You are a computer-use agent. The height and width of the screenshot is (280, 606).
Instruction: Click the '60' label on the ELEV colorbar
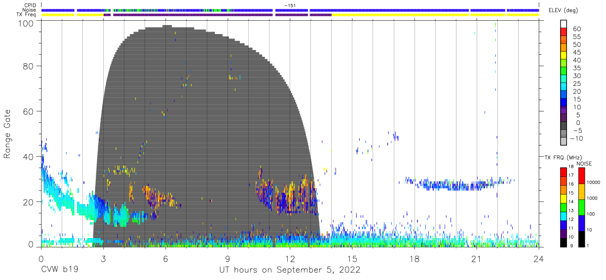click(576, 29)
